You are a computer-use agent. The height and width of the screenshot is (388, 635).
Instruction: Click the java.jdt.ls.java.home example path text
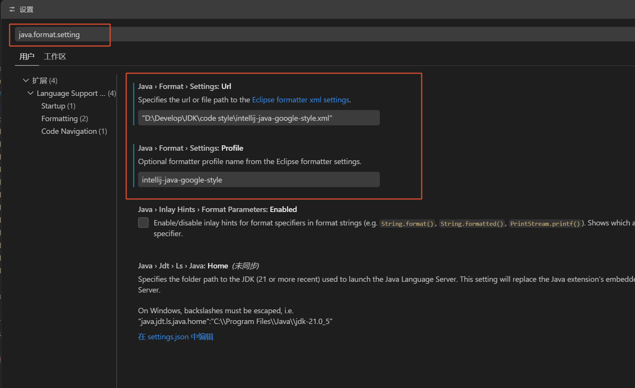[x=235, y=321]
